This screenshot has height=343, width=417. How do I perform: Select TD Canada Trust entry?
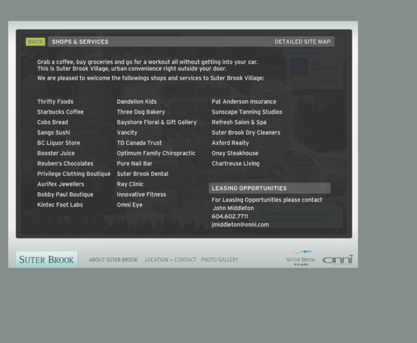pyautogui.click(x=139, y=143)
